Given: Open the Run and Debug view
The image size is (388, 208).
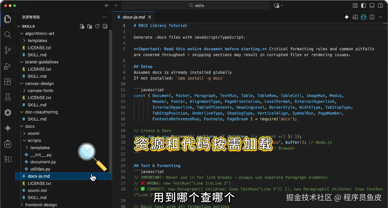Looking at the screenshot, I should coord(8,66).
